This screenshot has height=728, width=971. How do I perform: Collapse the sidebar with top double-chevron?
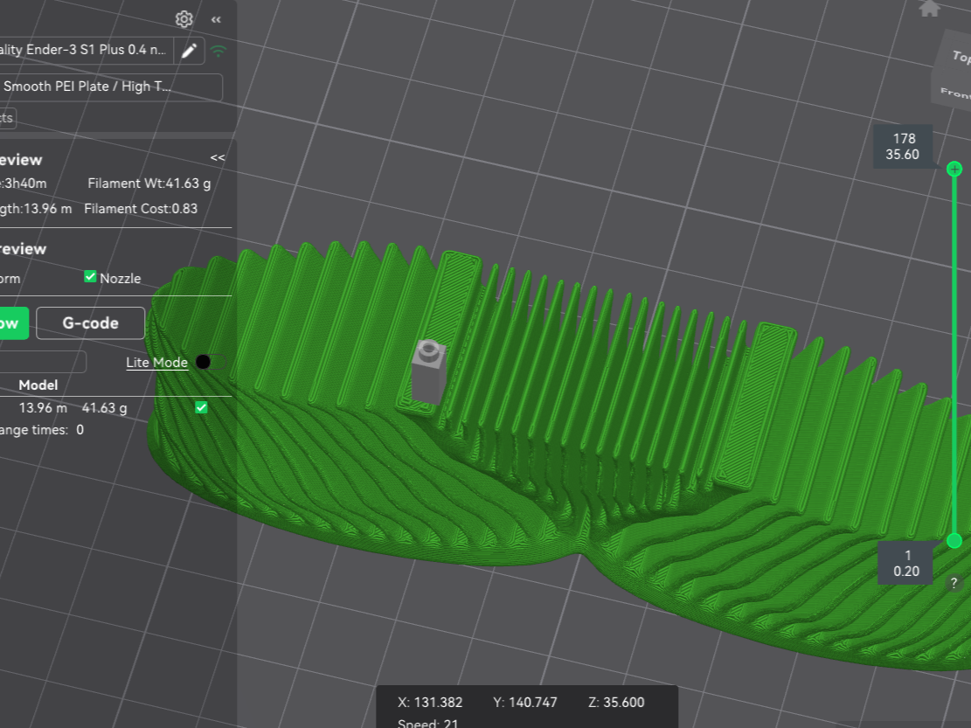[x=216, y=20]
